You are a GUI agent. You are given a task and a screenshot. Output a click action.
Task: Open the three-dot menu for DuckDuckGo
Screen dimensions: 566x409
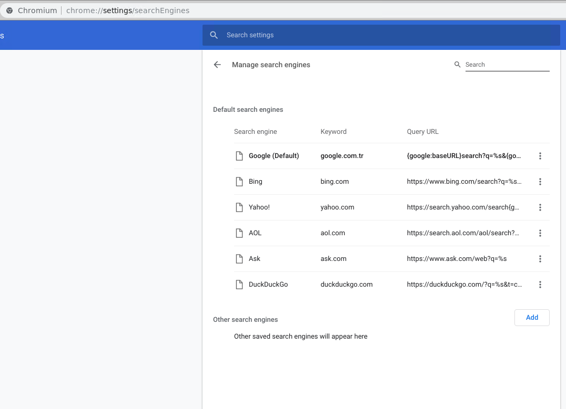pyautogui.click(x=540, y=285)
